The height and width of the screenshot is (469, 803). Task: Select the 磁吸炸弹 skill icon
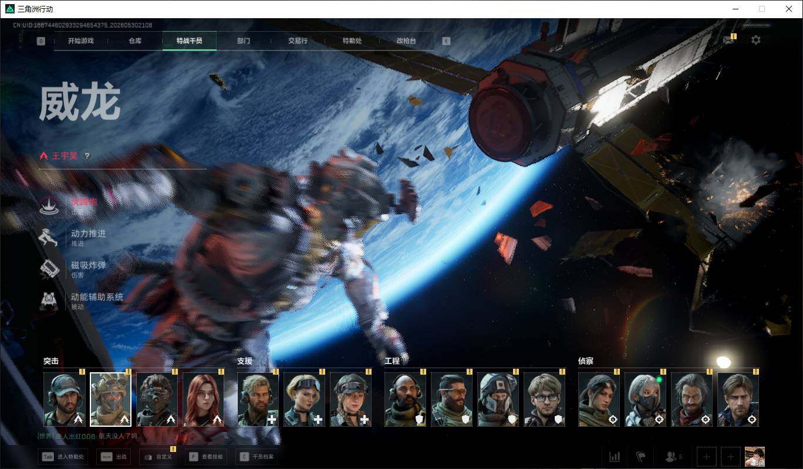point(49,269)
